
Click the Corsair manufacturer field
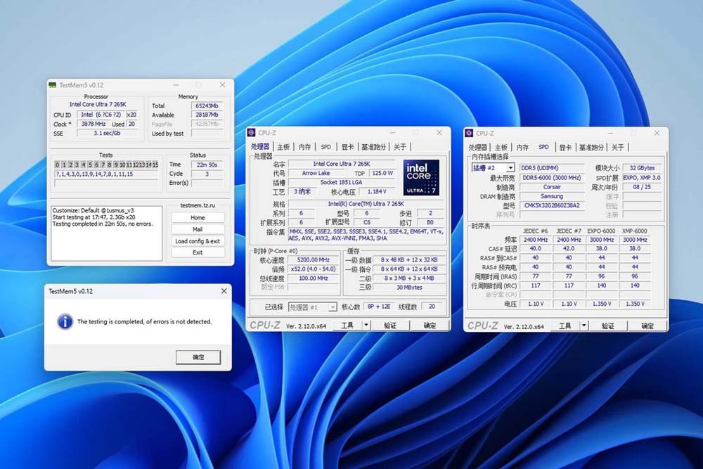(552, 187)
